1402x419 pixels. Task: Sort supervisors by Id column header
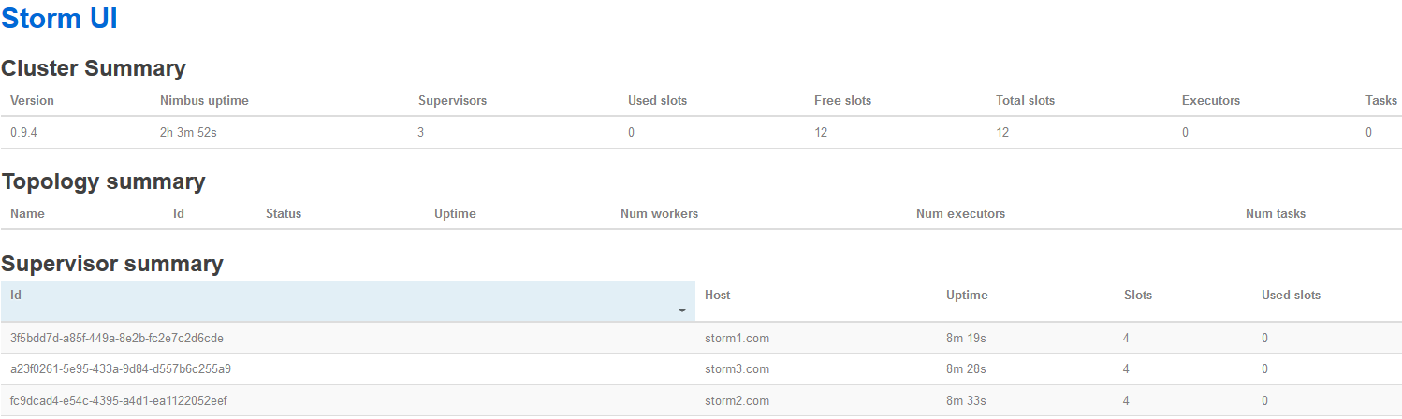coord(347,301)
